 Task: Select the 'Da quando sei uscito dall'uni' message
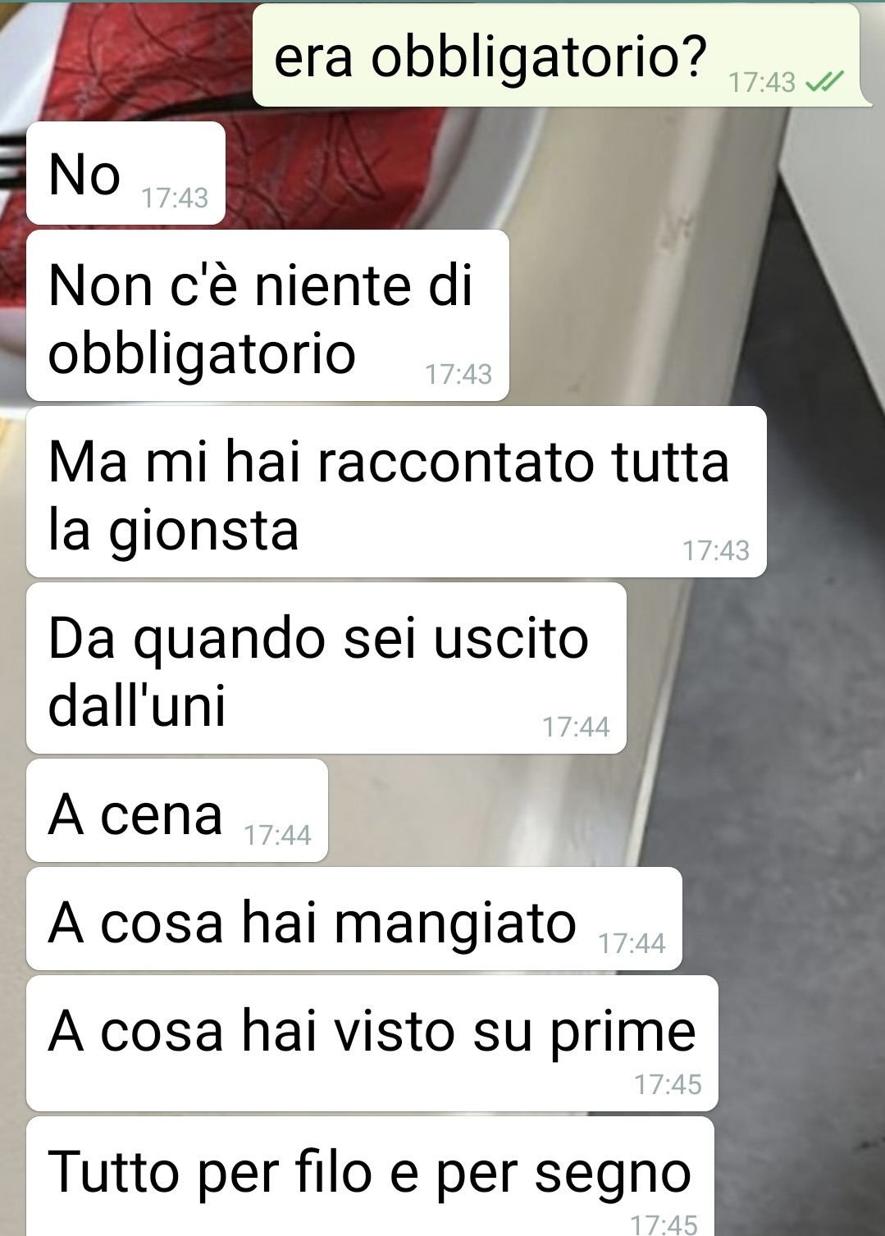(x=326, y=668)
